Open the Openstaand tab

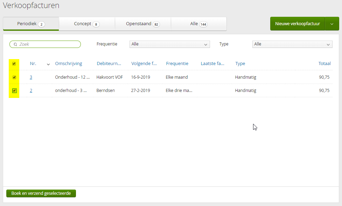[x=143, y=24]
